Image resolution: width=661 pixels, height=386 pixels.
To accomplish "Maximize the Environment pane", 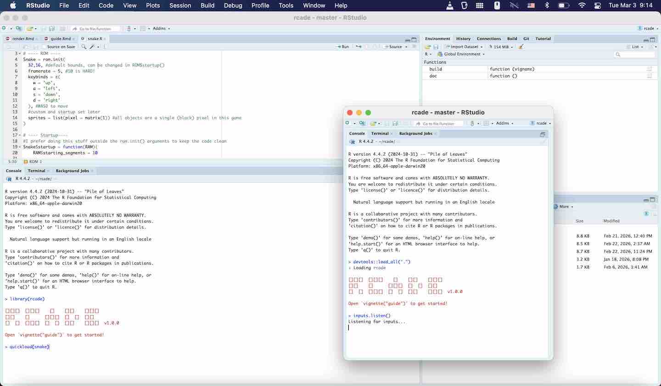I will point(653,40).
